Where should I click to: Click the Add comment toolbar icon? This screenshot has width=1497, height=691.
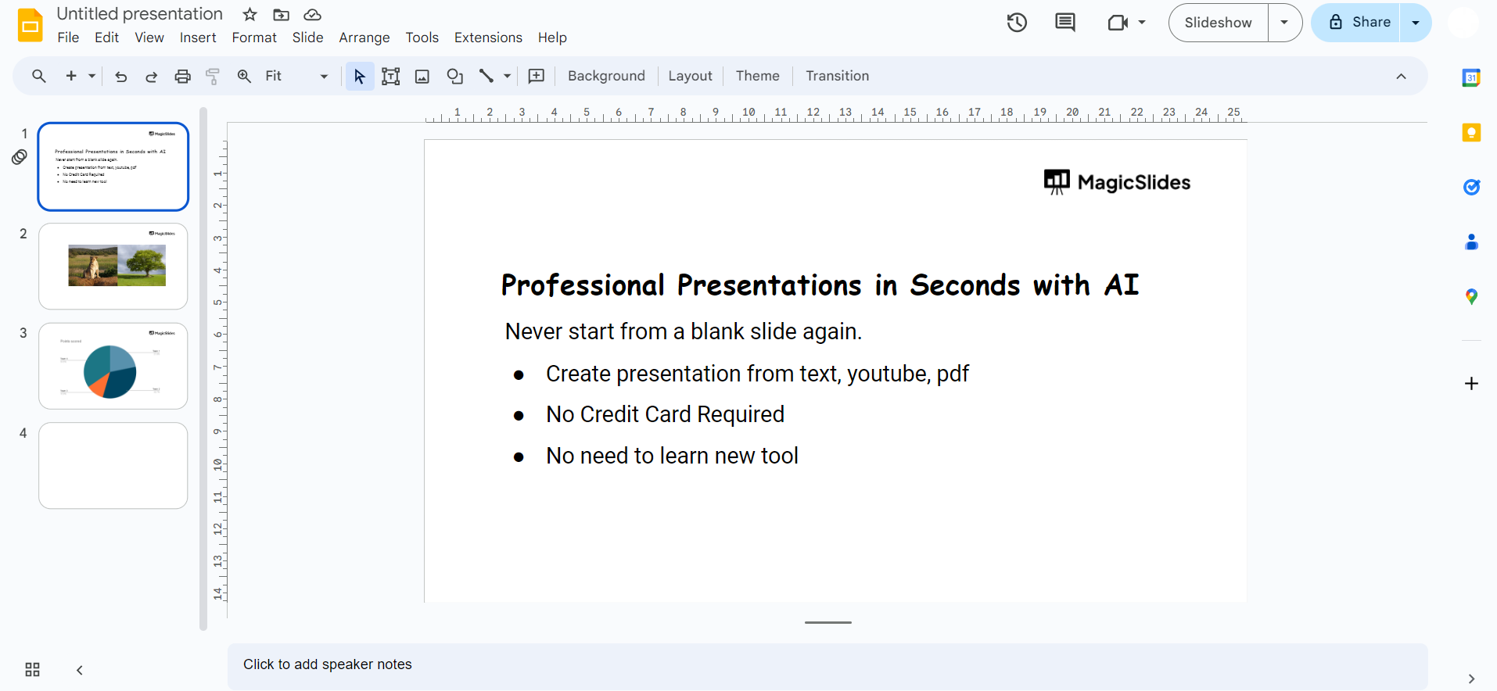(x=537, y=76)
